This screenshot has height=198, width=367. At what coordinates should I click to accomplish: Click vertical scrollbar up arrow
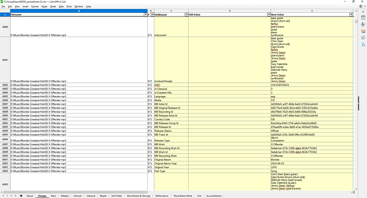[x=356, y=11]
